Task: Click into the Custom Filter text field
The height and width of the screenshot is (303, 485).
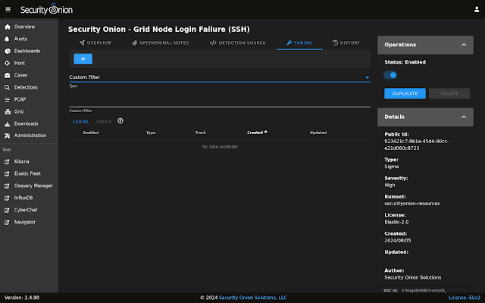Action: tap(220, 99)
